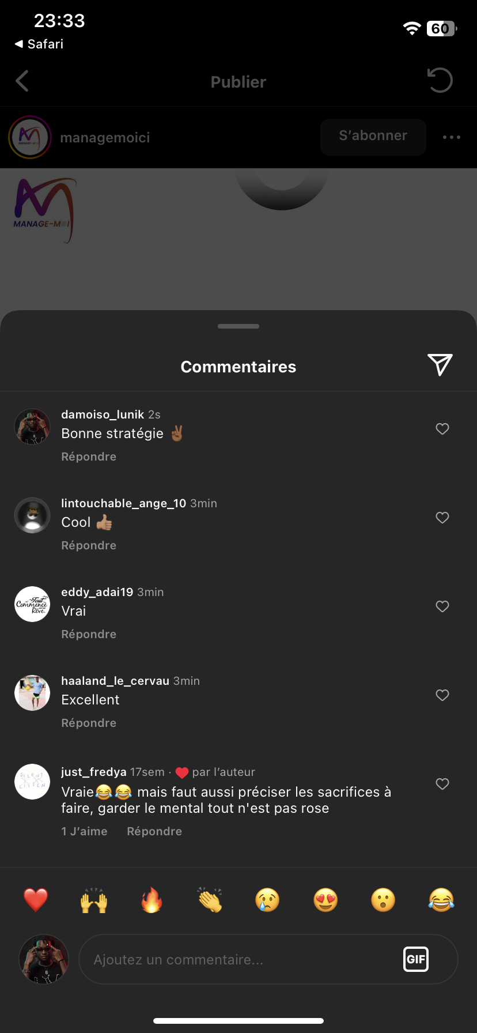Like damoiso_lunik's comment with heart
Image resolution: width=477 pixels, height=1033 pixels.
[x=442, y=429]
